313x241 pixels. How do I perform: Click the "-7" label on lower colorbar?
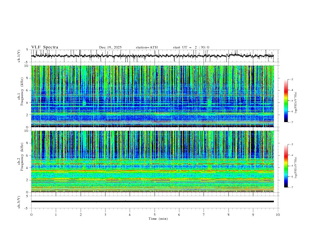coord(291,187)
